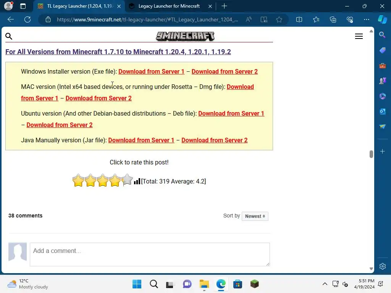Click the address bar URL
The image size is (391, 293).
coord(147,19)
